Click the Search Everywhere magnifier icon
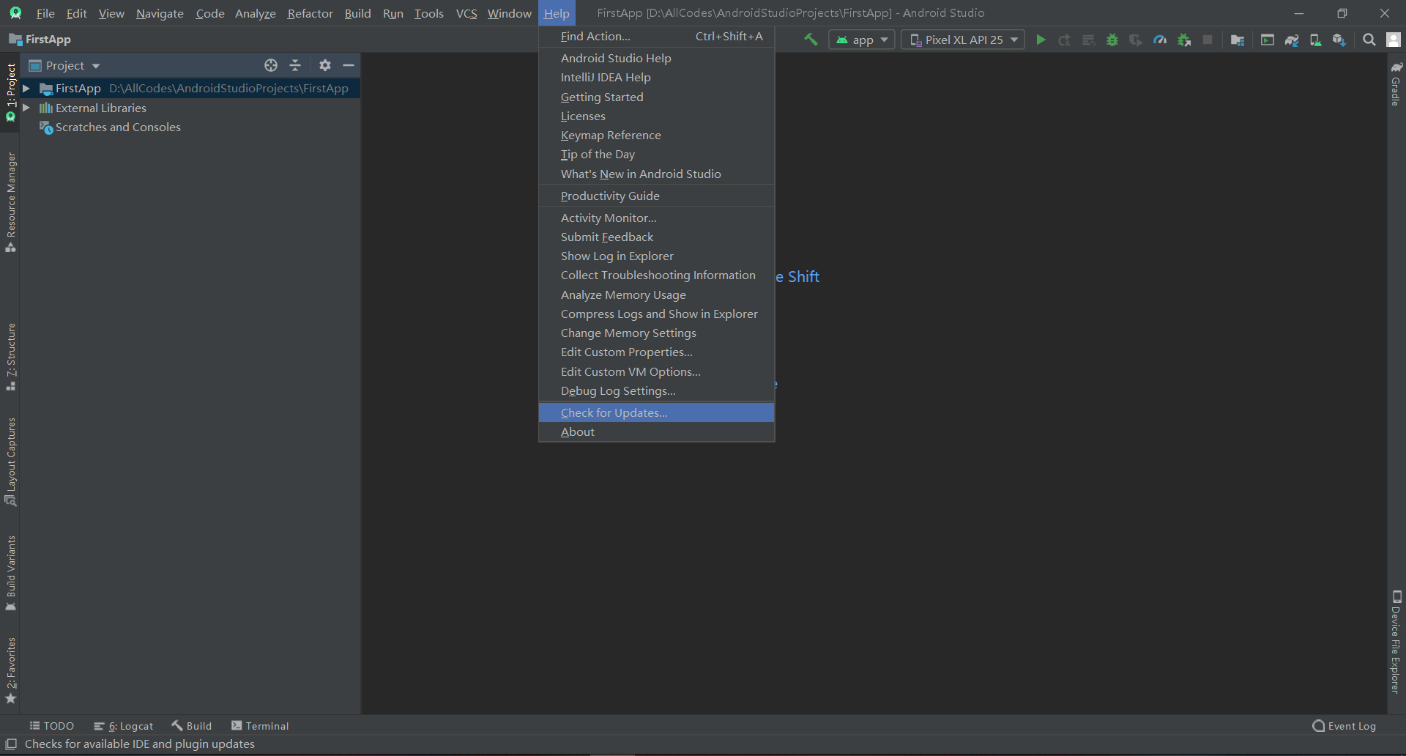 point(1369,40)
